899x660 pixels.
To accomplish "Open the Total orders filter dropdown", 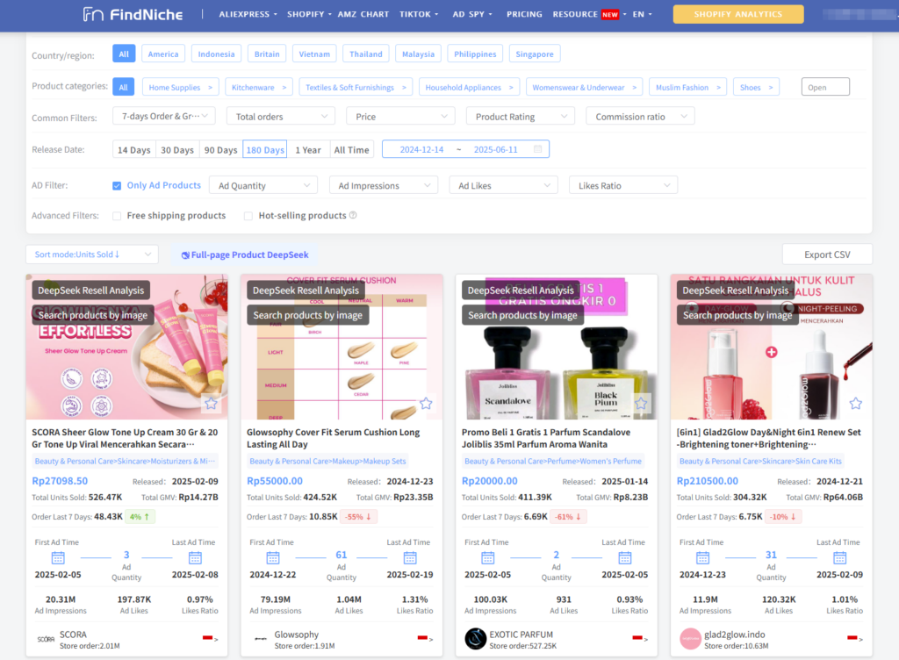I will (x=281, y=117).
